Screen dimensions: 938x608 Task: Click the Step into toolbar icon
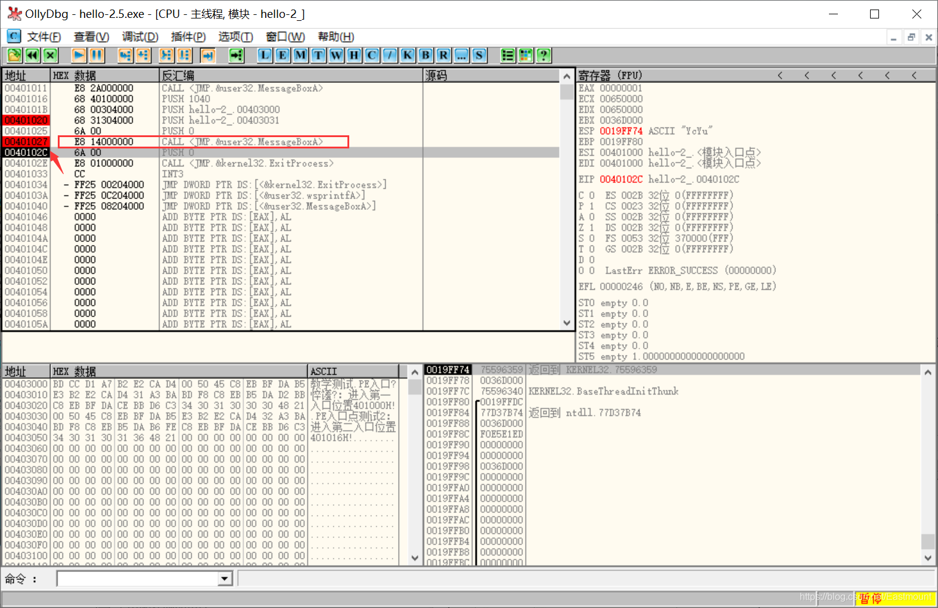(125, 55)
